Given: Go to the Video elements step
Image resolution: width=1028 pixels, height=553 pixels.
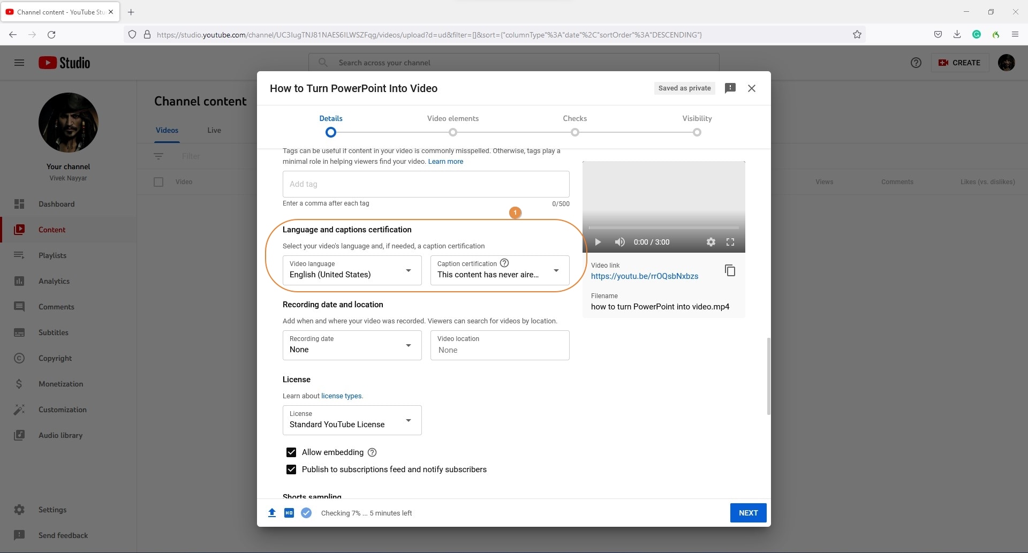Looking at the screenshot, I should [x=453, y=126].
